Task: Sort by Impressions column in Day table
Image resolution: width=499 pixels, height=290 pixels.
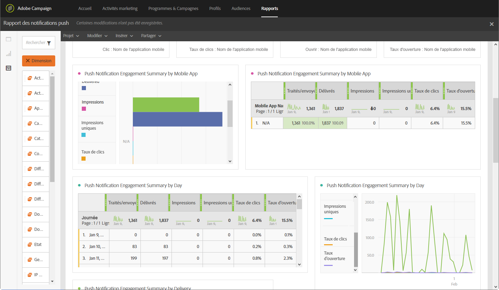Action: [x=184, y=203]
